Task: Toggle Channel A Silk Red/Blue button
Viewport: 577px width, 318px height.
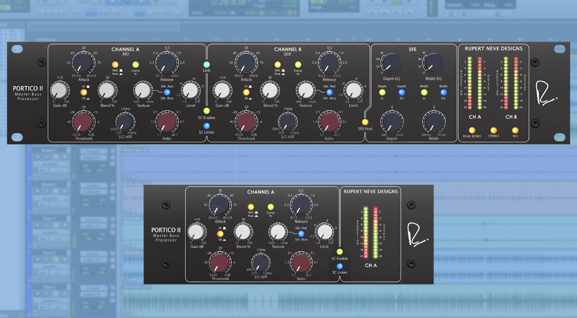Action: click(x=167, y=92)
